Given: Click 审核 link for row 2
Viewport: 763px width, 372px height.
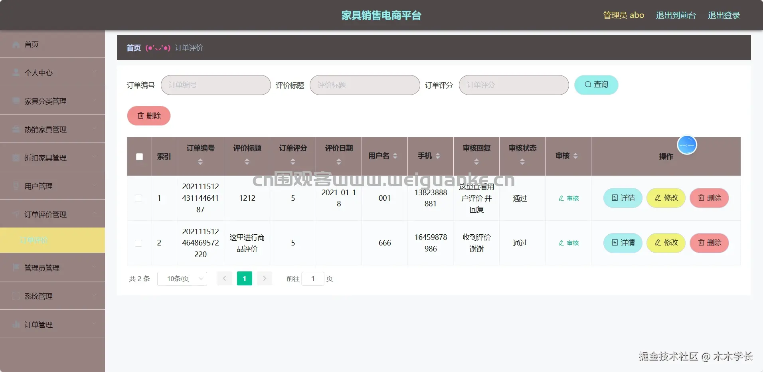Looking at the screenshot, I should (x=568, y=243).
